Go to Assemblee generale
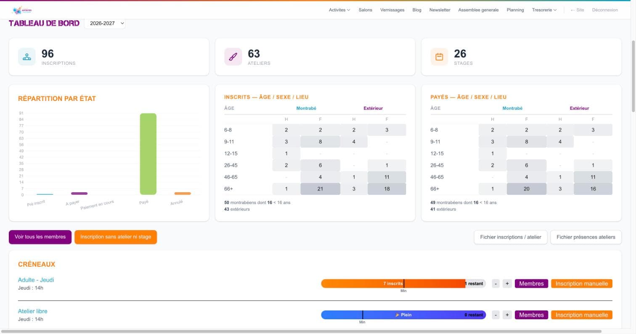 coord(478,10)
